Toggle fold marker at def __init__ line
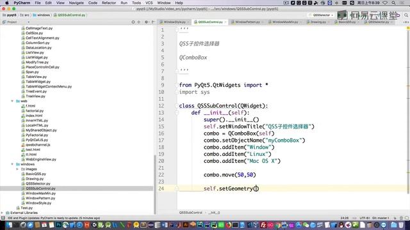 pos(177,112)
